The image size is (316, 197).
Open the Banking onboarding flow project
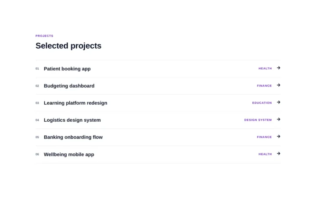pos(158,137)
